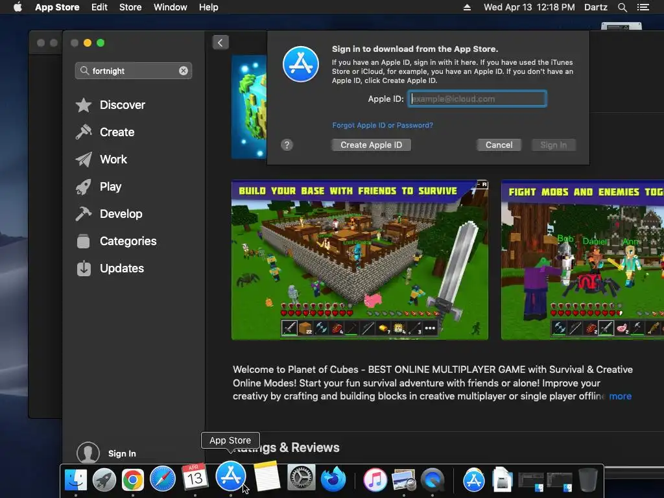Open Build Your Base screenshot
This screenshot has width=664, height=498.
pyautogui.click(x=359, y=260)
